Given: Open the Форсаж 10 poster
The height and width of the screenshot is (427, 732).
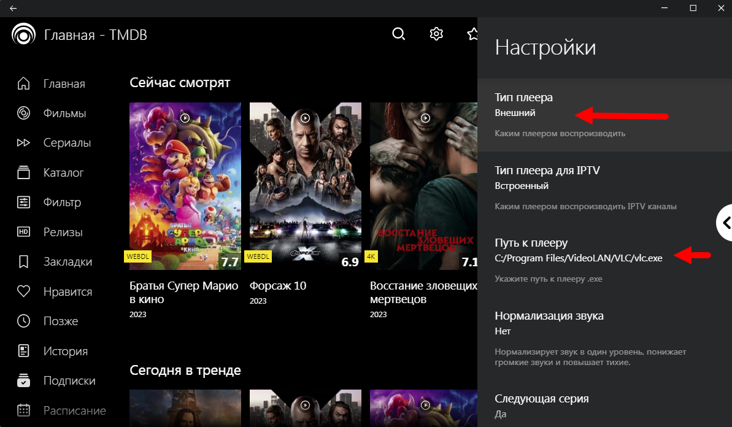Looking at the screenshot, I should [306, 187].
